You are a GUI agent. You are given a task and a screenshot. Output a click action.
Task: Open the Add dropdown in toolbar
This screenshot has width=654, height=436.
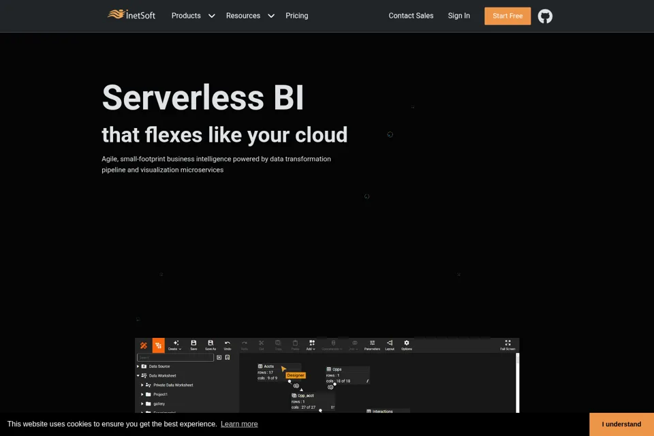pyautogui.click(x=311, y=345)
